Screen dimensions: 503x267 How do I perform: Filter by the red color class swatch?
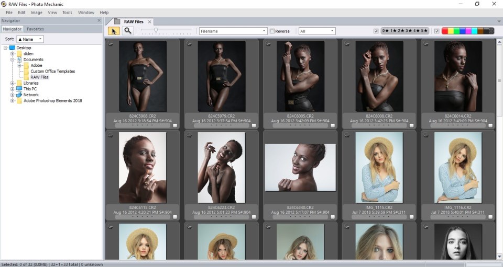point(445,31)
